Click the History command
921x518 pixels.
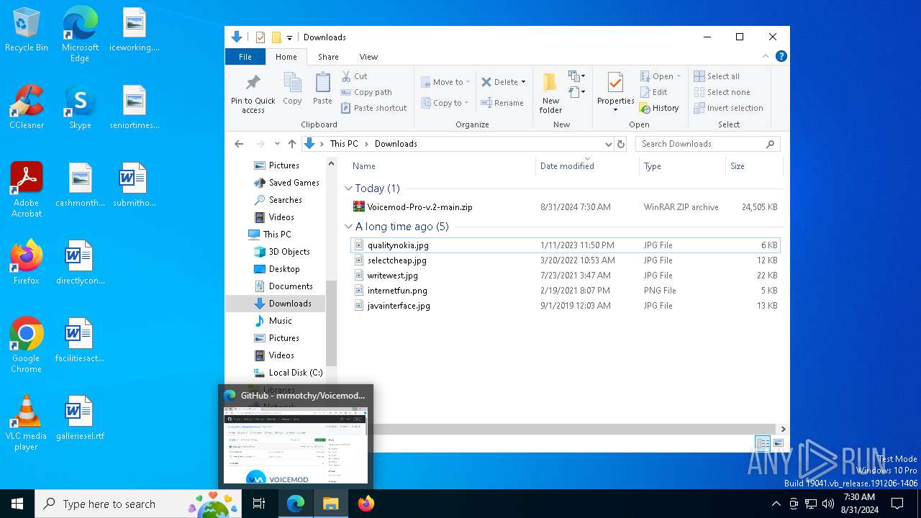(x=659, y=108)
